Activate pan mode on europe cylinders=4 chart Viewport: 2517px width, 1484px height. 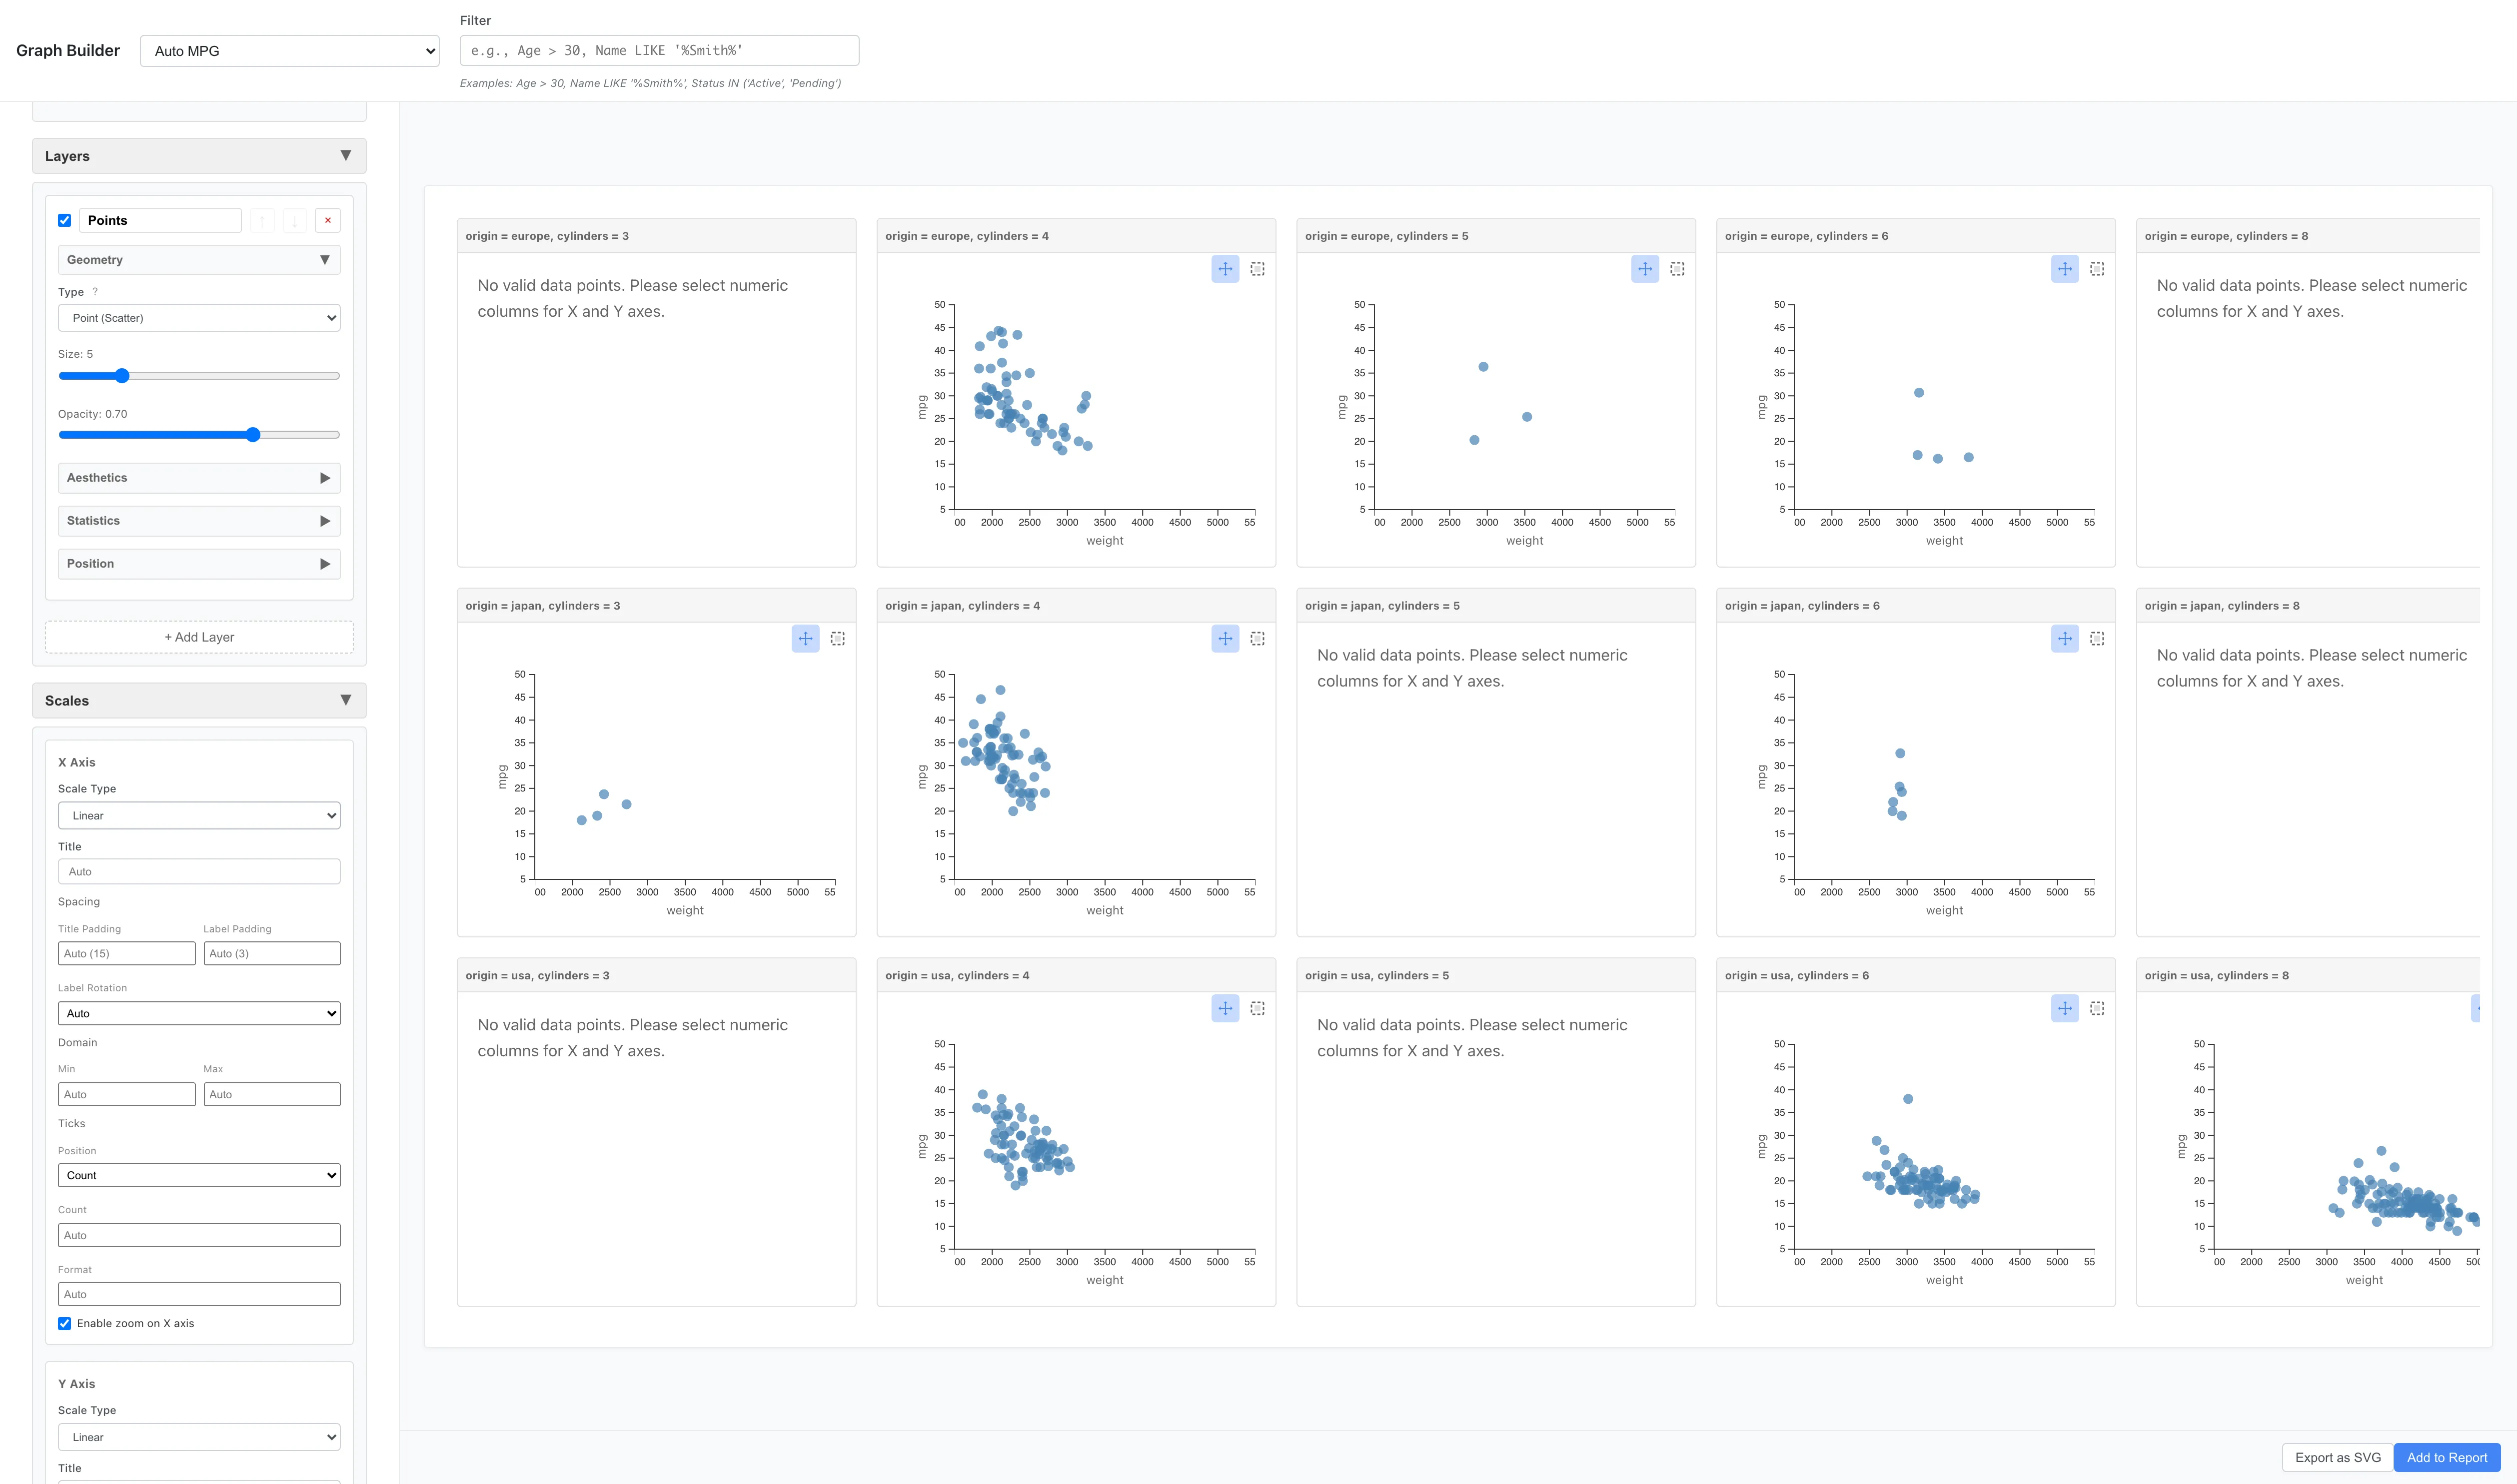click(1224, 268)
